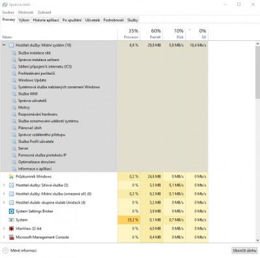Image resolution: width=260 pixels, height=258 pixels.
Task: Click the Hostitel služby: Místní systém icon
Action: [11, 45]
